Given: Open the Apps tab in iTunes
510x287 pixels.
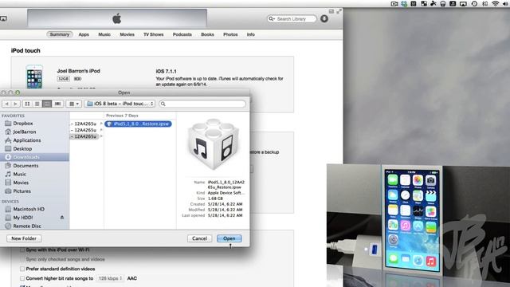Looking at the screenshot, I should (84, 34).
